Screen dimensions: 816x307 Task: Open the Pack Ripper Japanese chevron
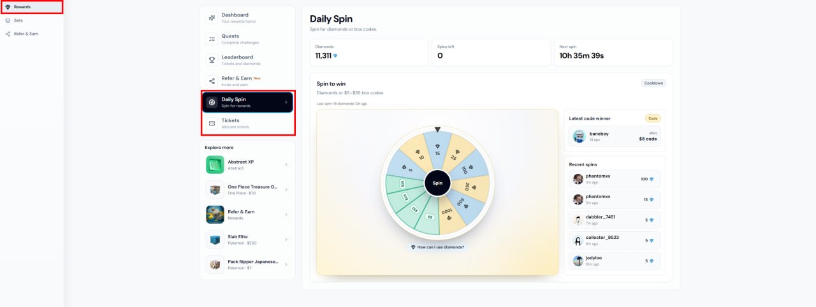point(286,264)
